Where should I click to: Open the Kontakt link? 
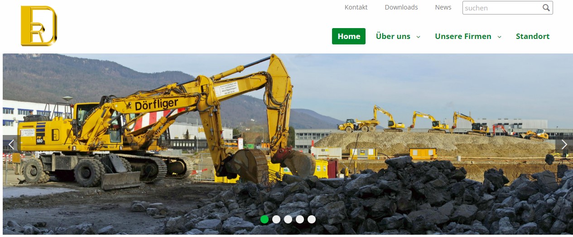(356, 7)
